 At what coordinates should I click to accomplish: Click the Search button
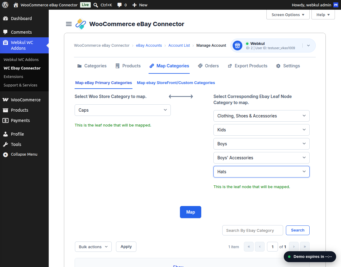click(x=298, y=230)
